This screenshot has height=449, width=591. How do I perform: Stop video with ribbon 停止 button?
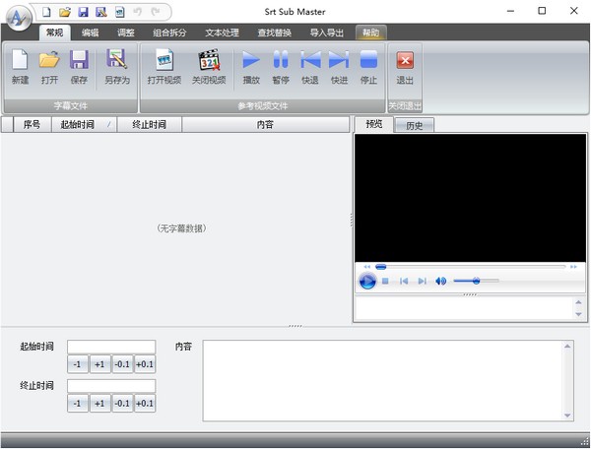(368, 67)
